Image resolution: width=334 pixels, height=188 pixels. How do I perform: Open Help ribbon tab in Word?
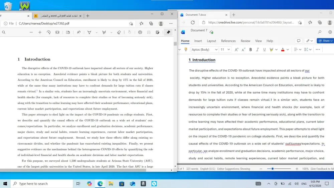270,41
